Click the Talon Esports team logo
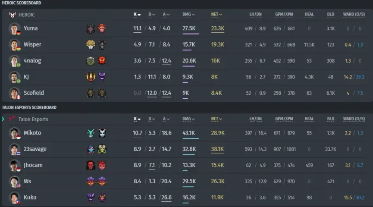This screenshot has width=373, height=207. tap(13, 119)
